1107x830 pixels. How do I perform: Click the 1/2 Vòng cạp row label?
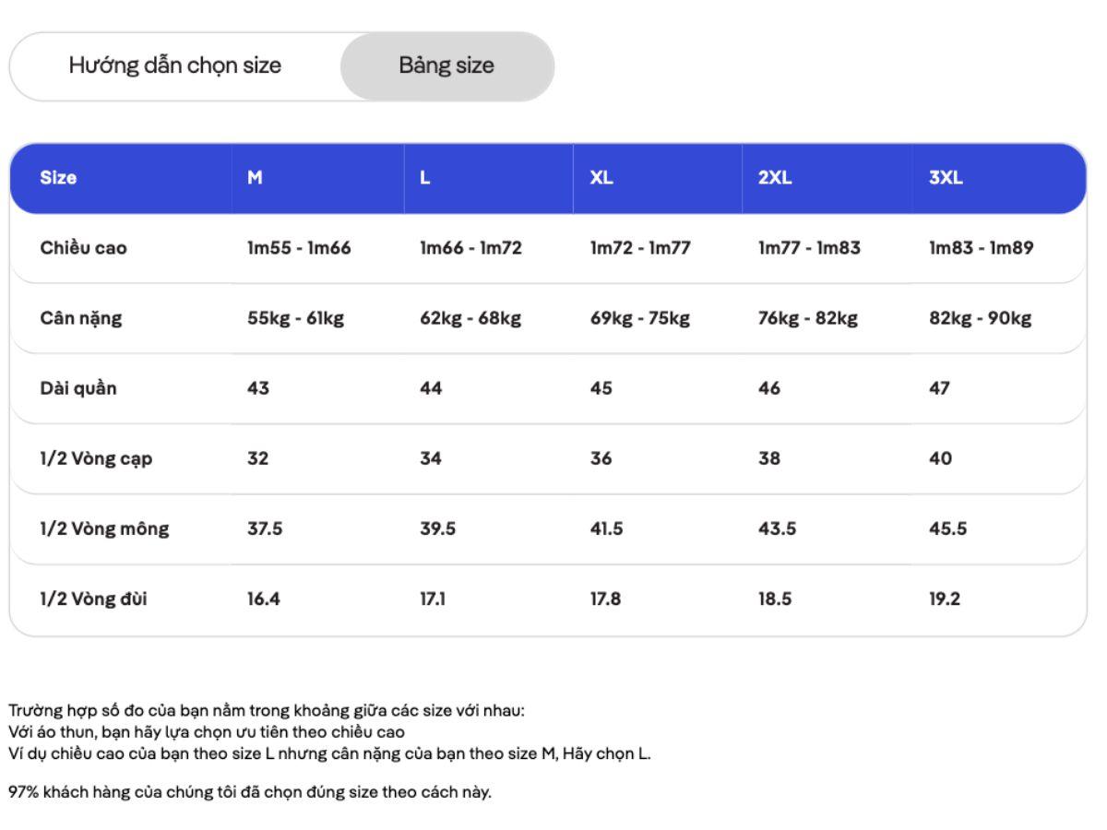click(96, 458)
